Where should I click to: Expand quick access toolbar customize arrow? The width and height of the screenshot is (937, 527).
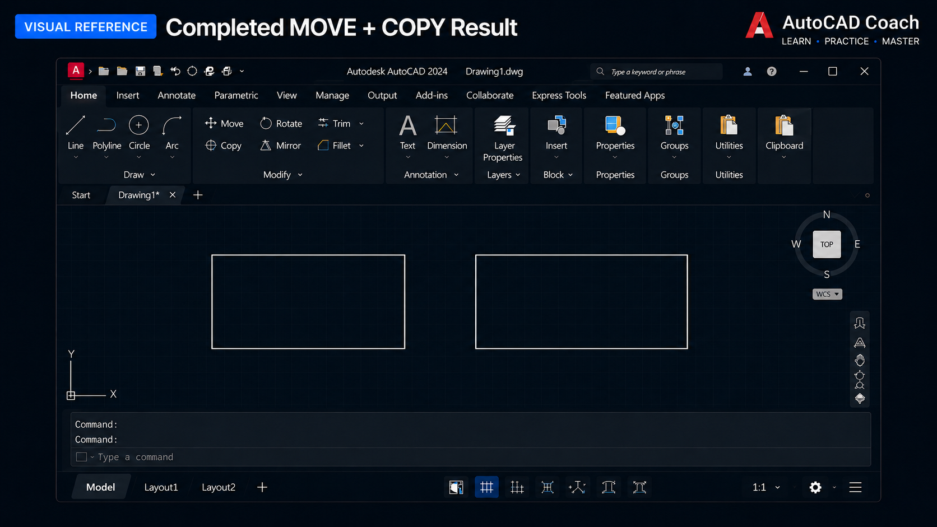(x=242, y=71)
